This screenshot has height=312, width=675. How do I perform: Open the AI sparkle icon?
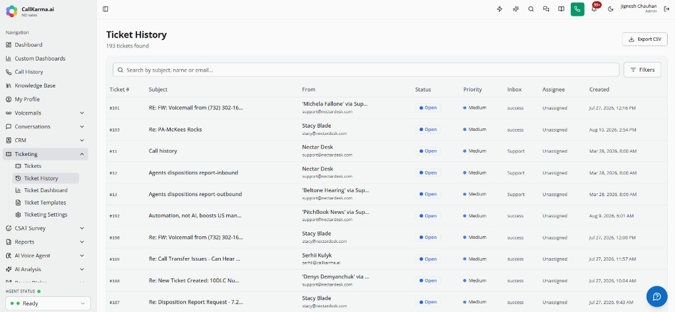515,9
